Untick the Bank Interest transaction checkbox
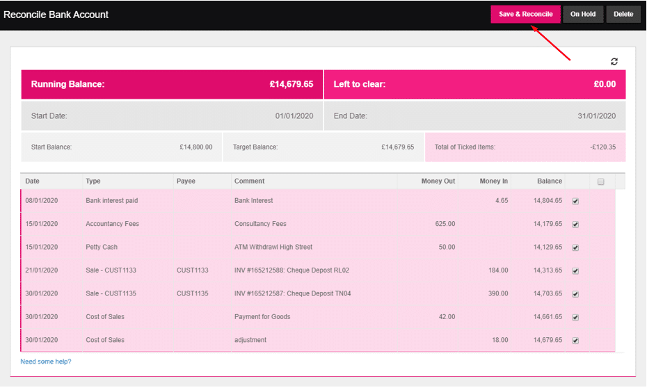Viewport: 647px width, 390px height. pos(575,202)
